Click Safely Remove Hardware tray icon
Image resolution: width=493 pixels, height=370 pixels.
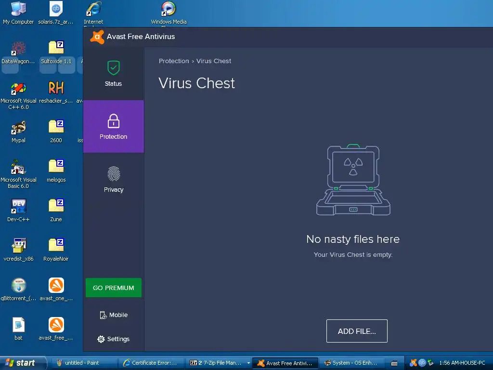coord(430,363)
